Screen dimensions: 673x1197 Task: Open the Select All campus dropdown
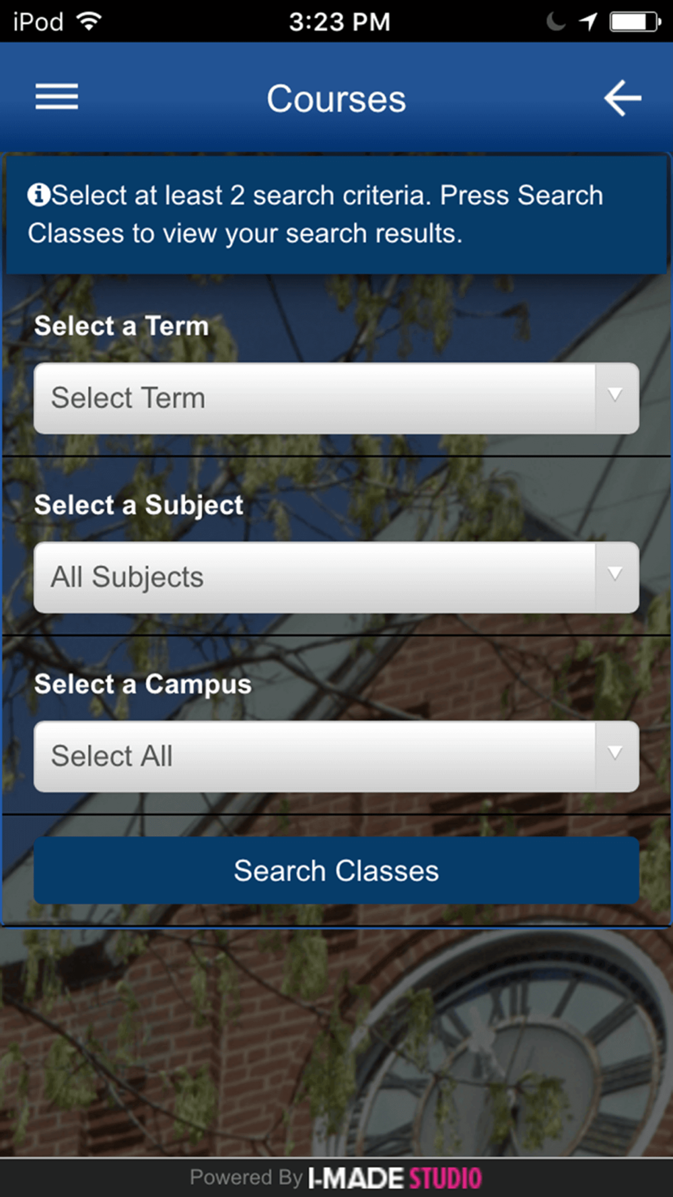[x=336, y=756]
